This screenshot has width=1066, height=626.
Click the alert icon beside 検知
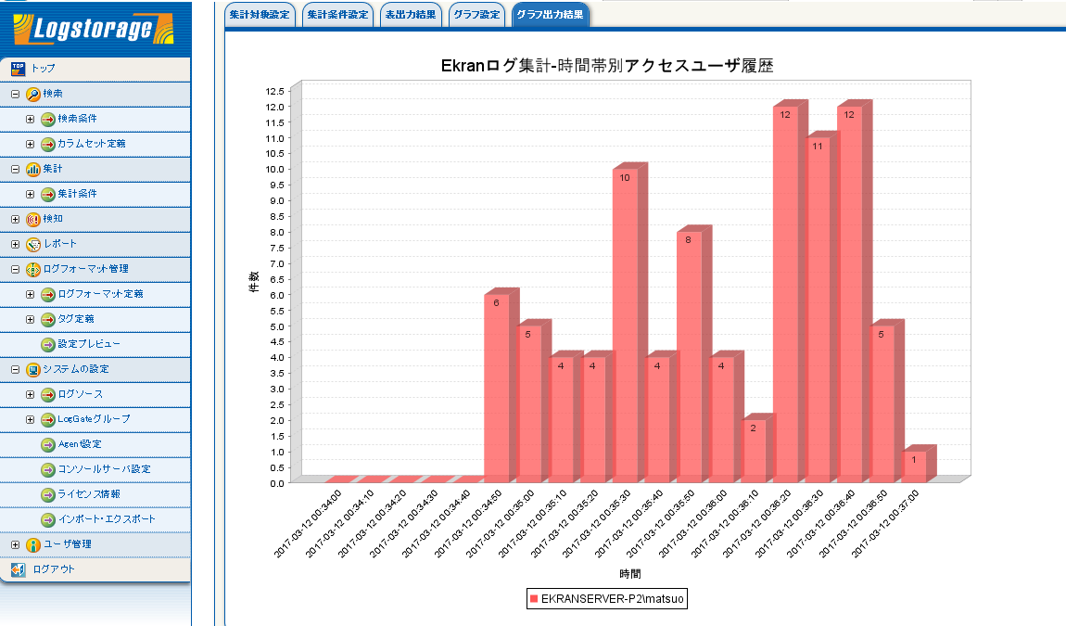[x=32, y=219]
